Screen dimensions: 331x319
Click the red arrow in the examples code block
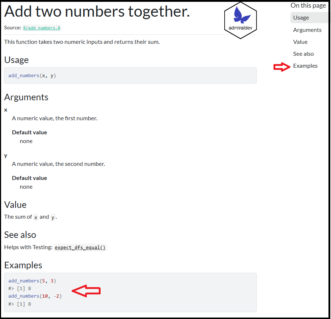pyautogui.click(x=86, y=290)
